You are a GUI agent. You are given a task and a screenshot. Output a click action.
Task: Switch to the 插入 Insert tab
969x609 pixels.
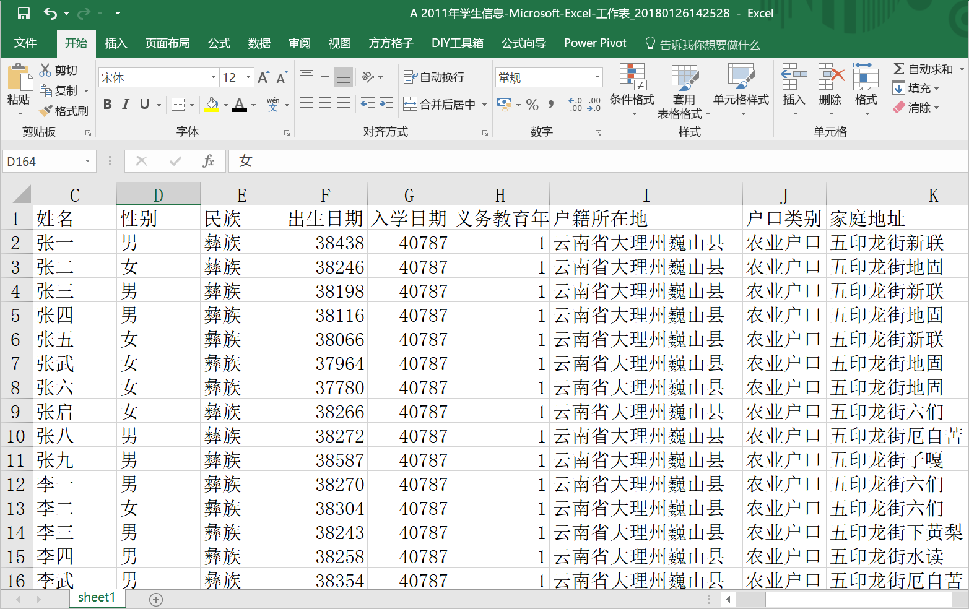[x=116, y=43]
